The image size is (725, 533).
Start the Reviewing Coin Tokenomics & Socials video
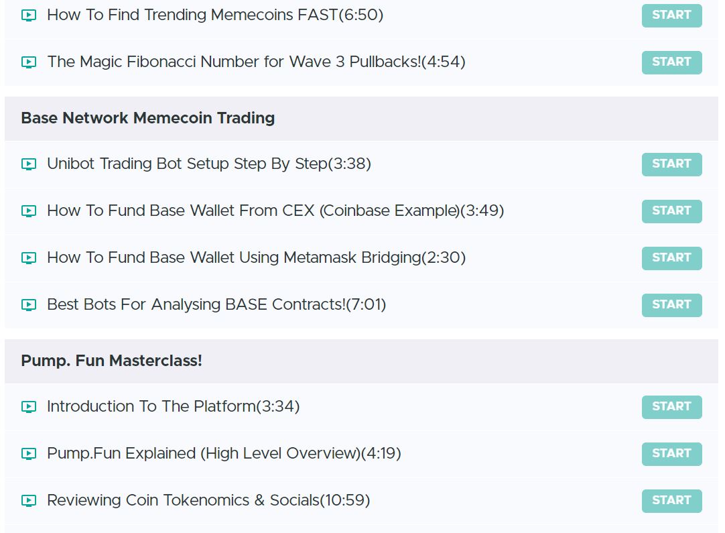(x=671, y=500)
